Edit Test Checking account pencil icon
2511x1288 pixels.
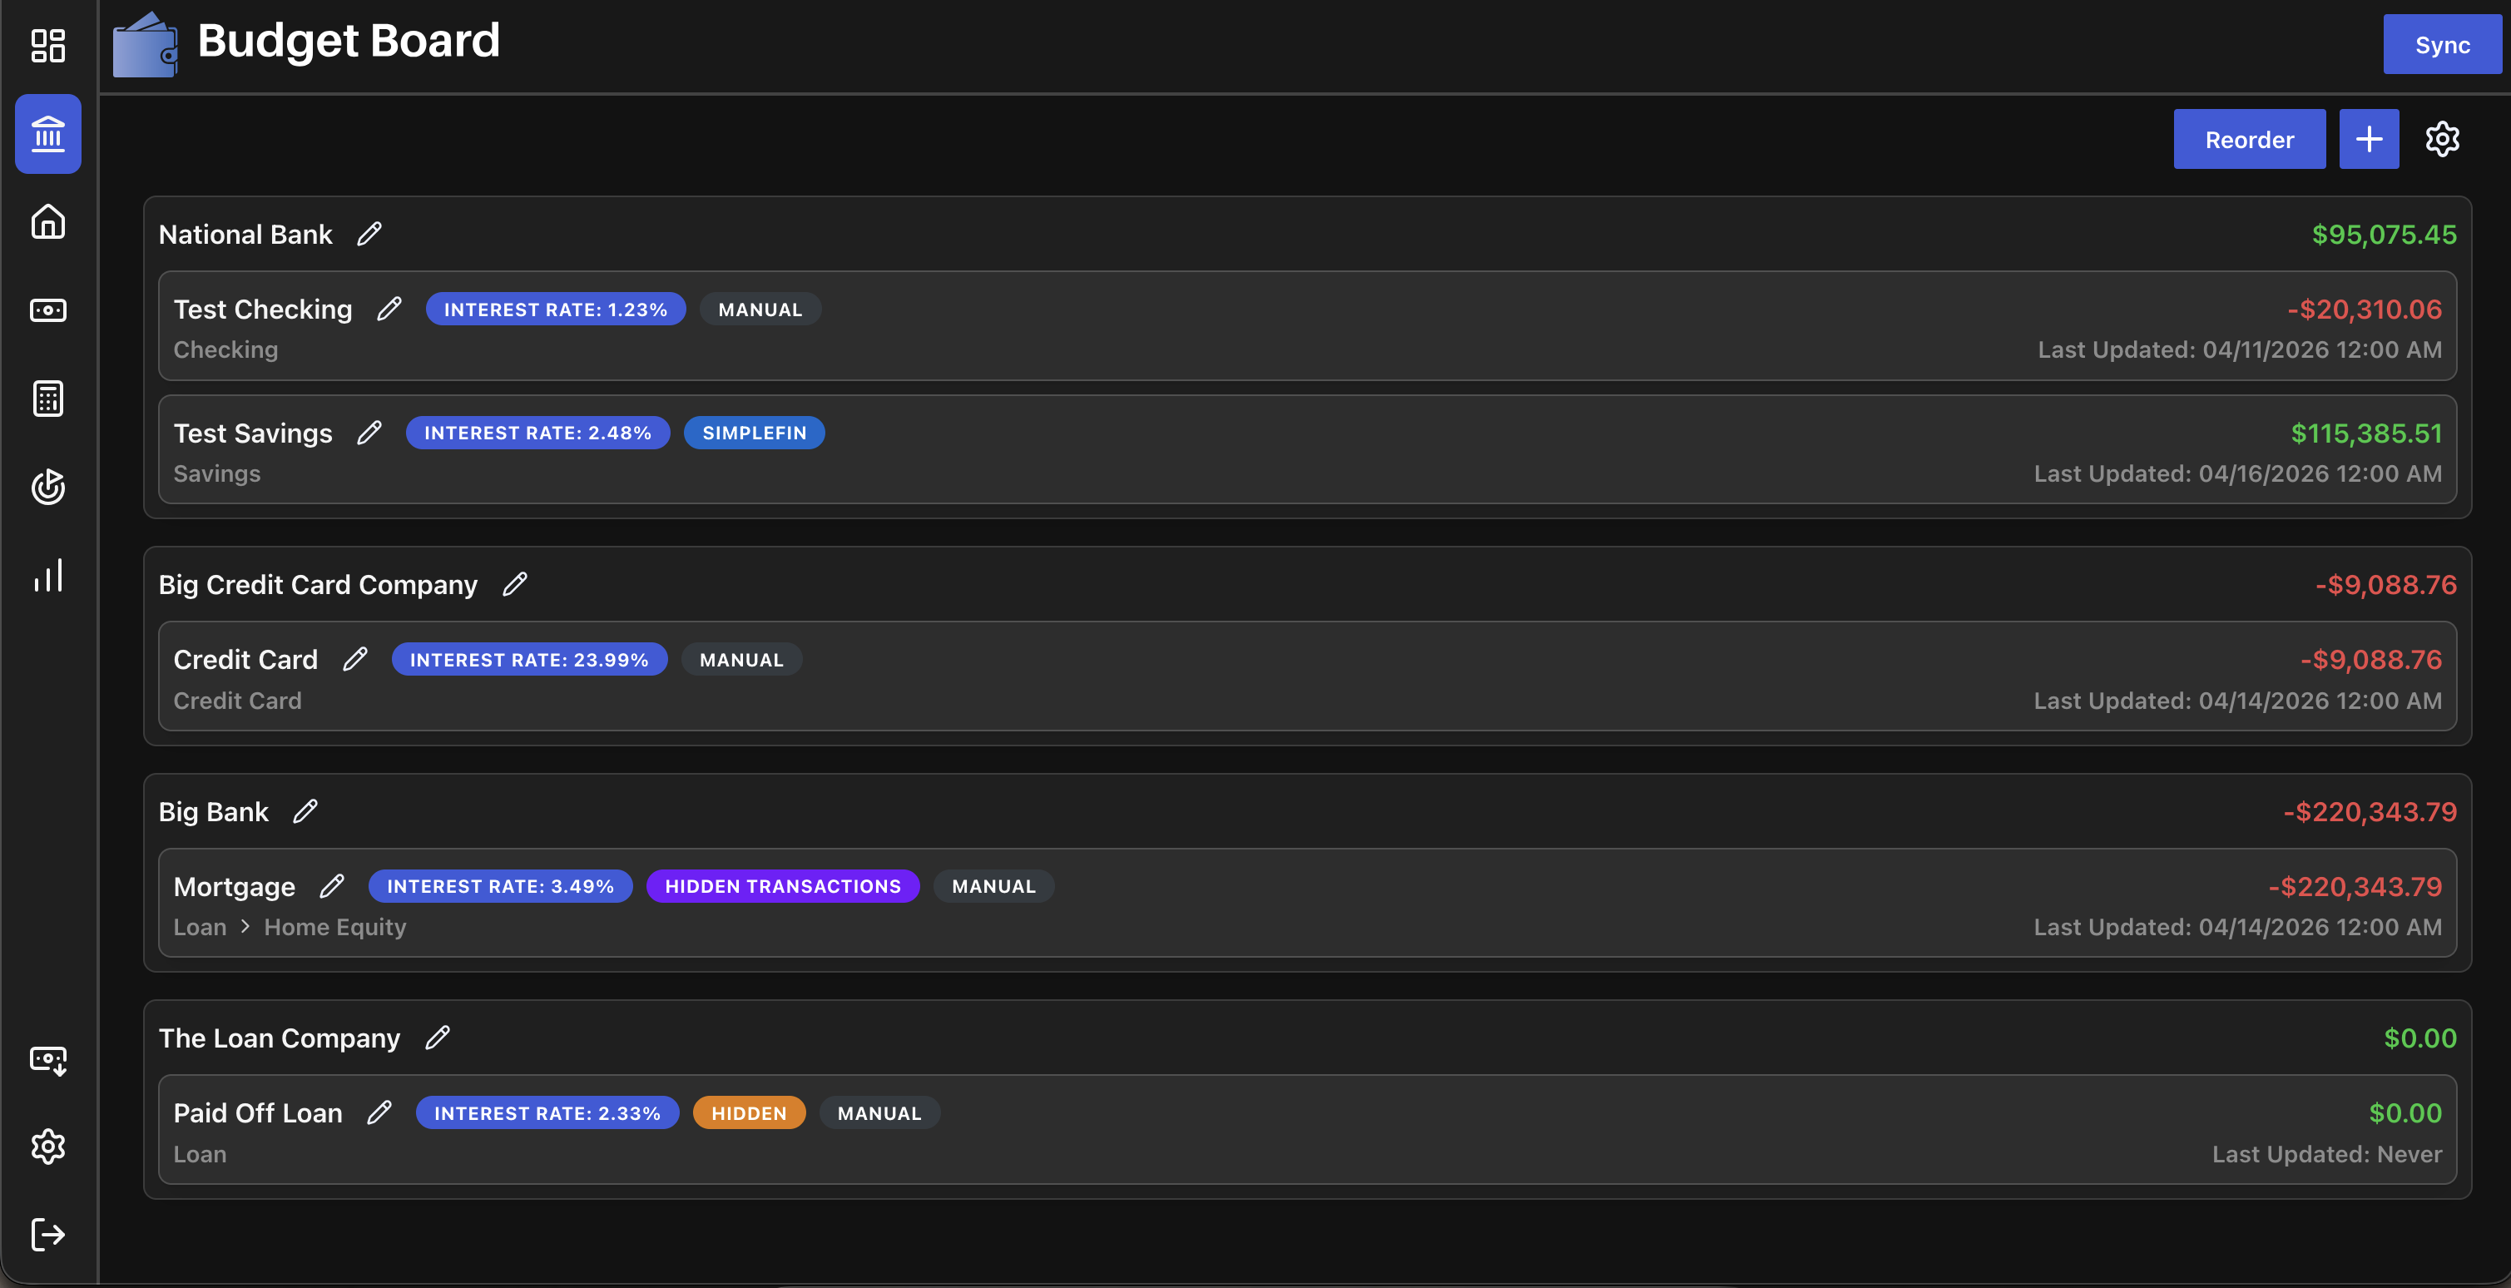389,309
